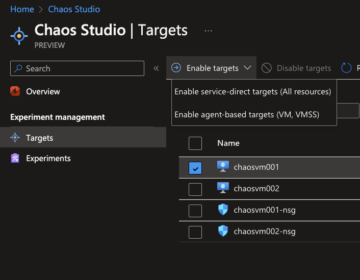The height and width of the screenshot is (280, 360).
Task: Click the Refresh circular arrow icon
Action: pyautogui.click(x=346, y=68)
